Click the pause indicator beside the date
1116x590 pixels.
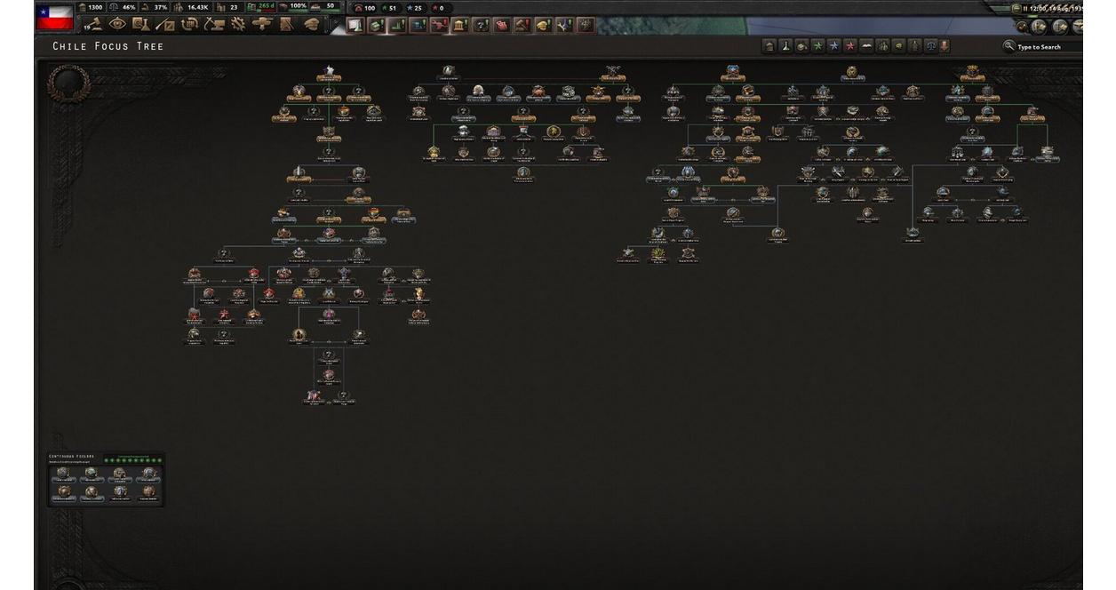(x=1024, y=9)
